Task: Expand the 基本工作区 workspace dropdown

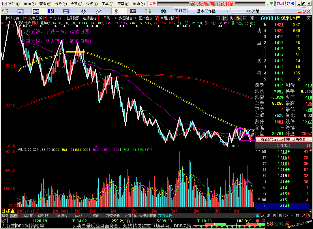Action: coord(227,11)
